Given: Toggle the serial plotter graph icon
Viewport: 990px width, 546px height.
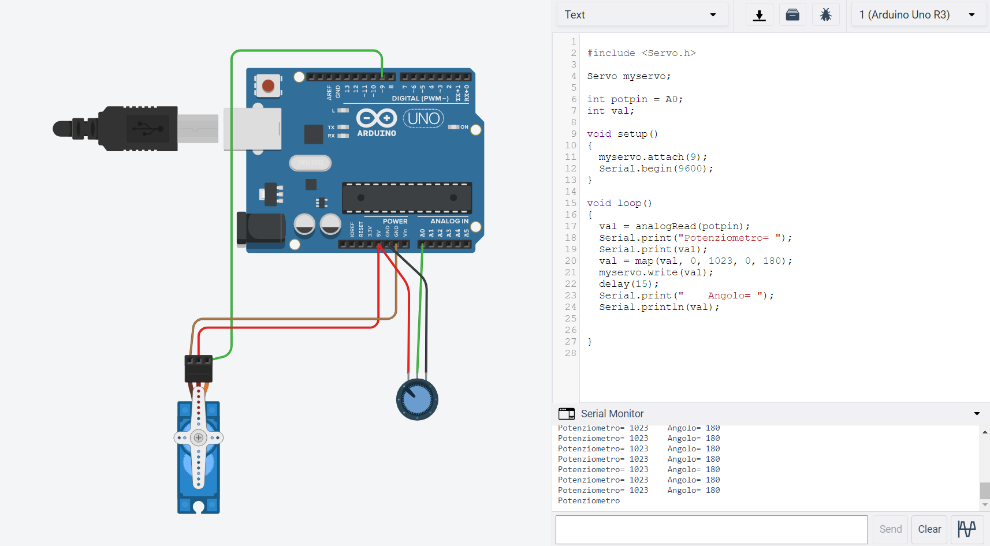Looking at the screenshot, I should [x=967, y=529].
